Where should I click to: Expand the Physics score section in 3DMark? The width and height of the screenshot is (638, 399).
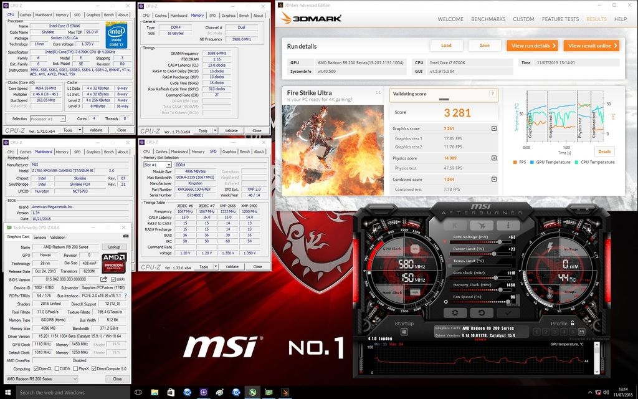point(494,158)
